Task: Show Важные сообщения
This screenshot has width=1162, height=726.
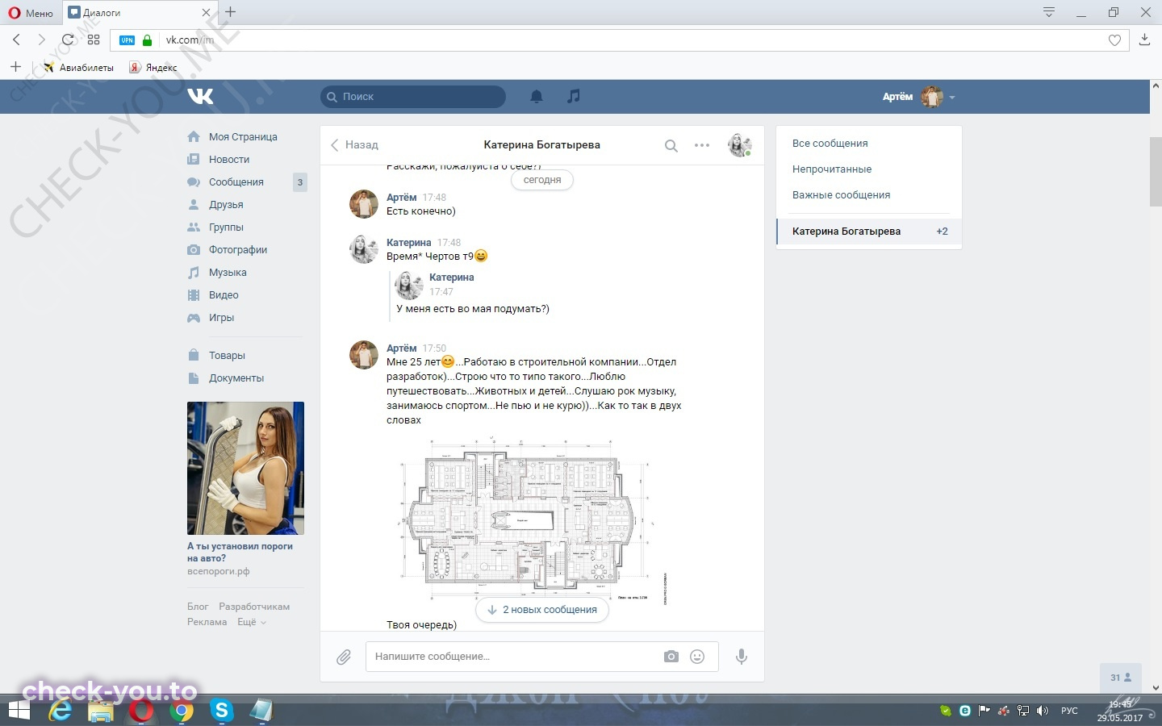Action: 842,195
